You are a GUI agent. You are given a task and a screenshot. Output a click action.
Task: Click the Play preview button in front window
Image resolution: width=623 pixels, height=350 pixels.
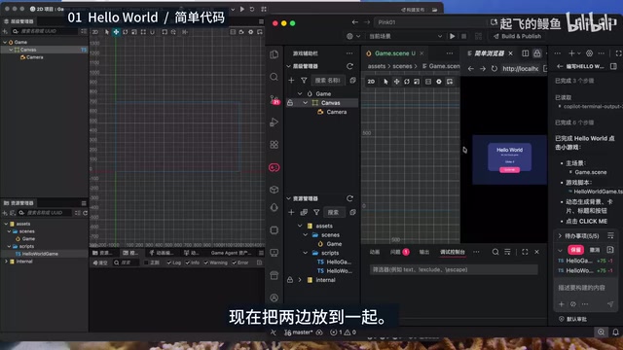point(452,36)
